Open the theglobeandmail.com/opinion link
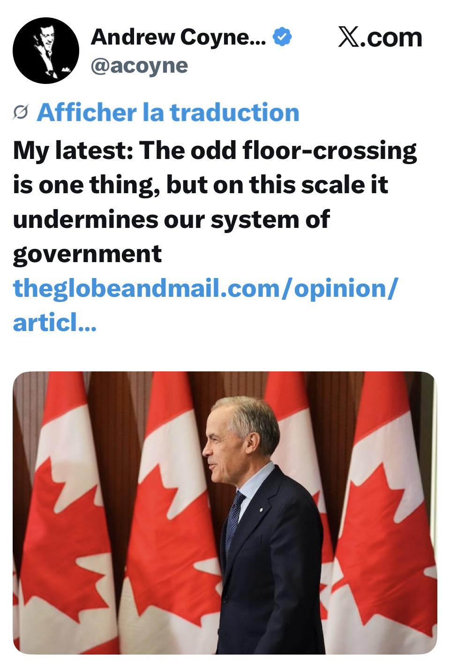450x671 pixels. coord(205,288)
